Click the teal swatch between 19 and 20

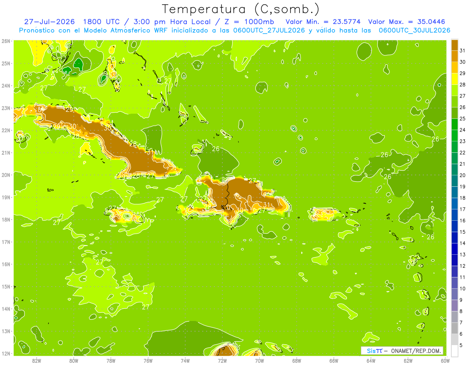(x=454, y=181)
